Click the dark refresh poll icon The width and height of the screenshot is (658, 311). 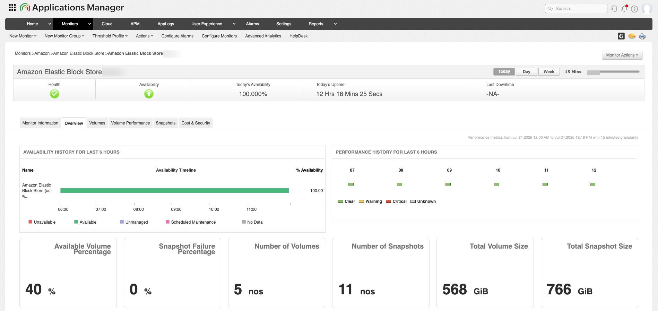tap(621, 36)
